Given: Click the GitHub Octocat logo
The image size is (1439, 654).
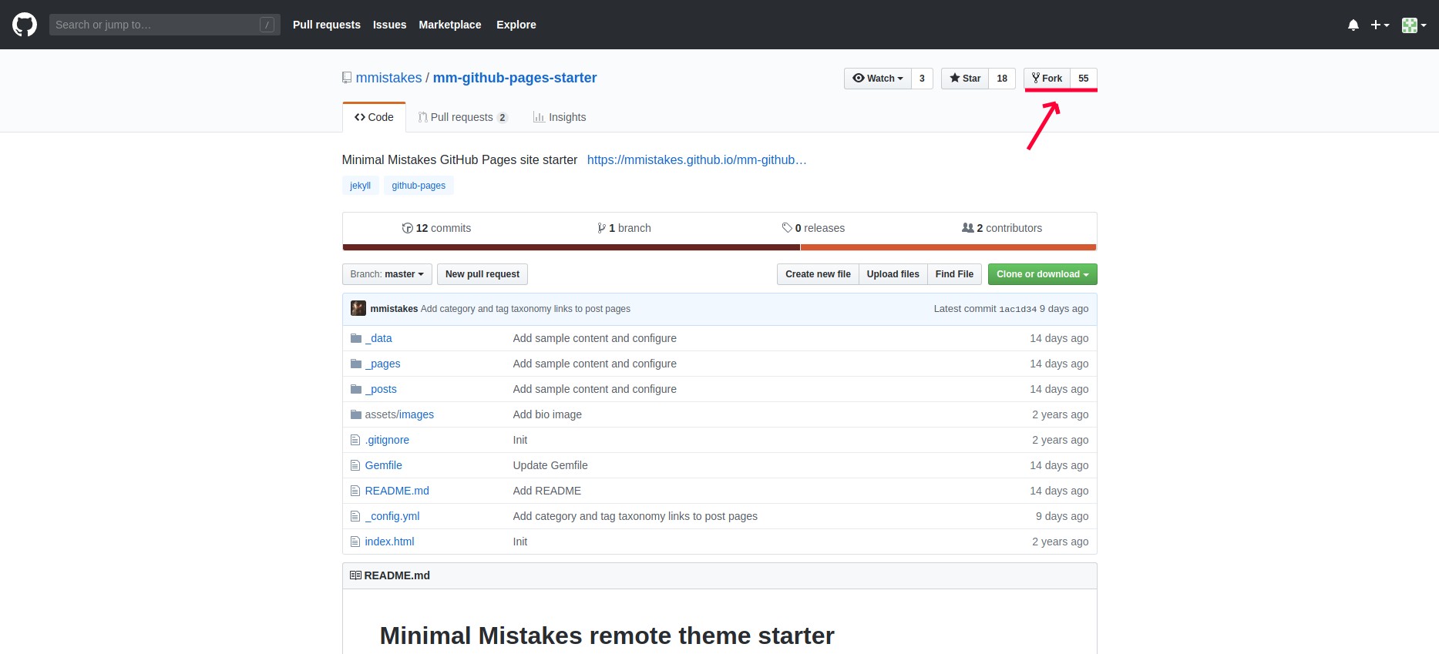Looking at the screenshot, I should point(25,25).
